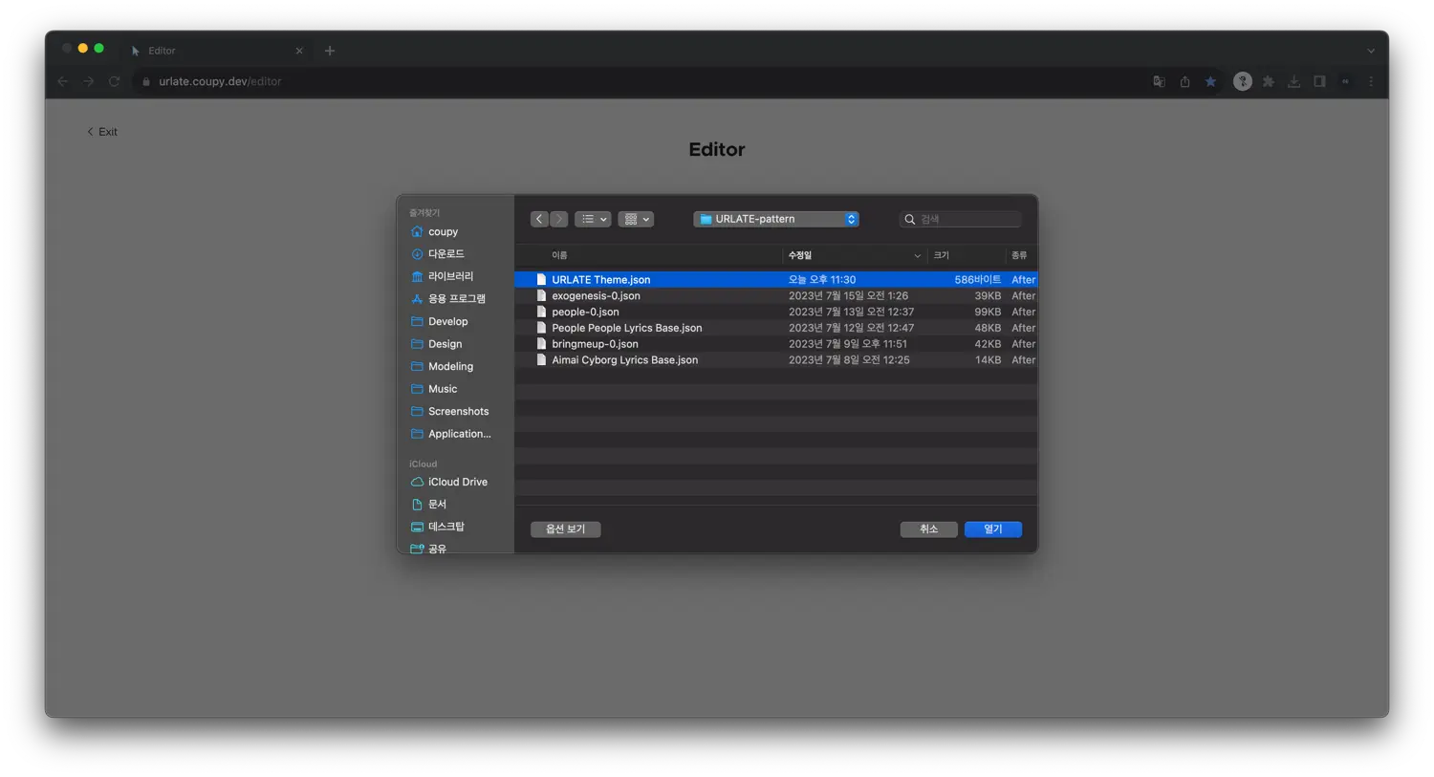Click the forward arrow in file dialog

click(x=559, y=219)
